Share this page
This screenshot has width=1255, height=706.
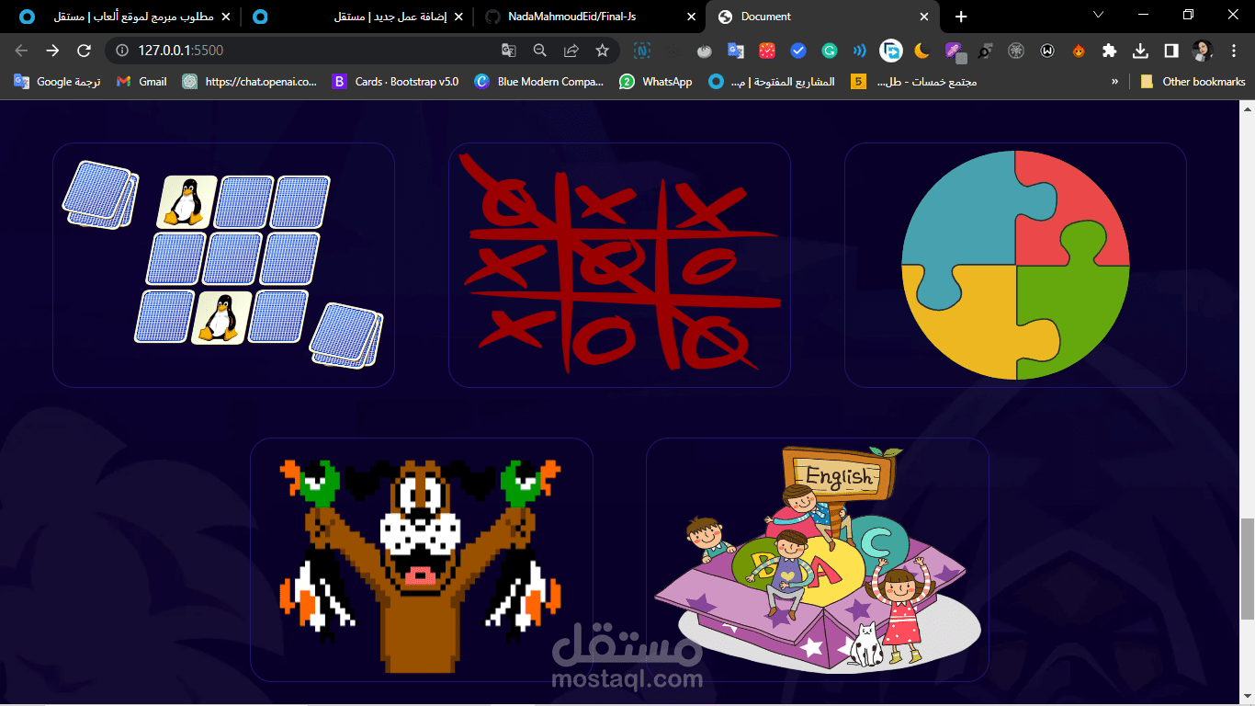click(571, 51)
